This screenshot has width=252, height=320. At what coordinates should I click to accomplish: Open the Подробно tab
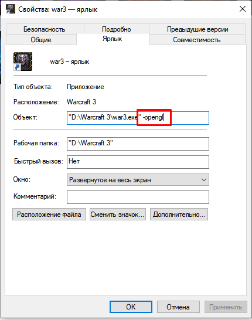pyautogui.click(x=116, y=29)
